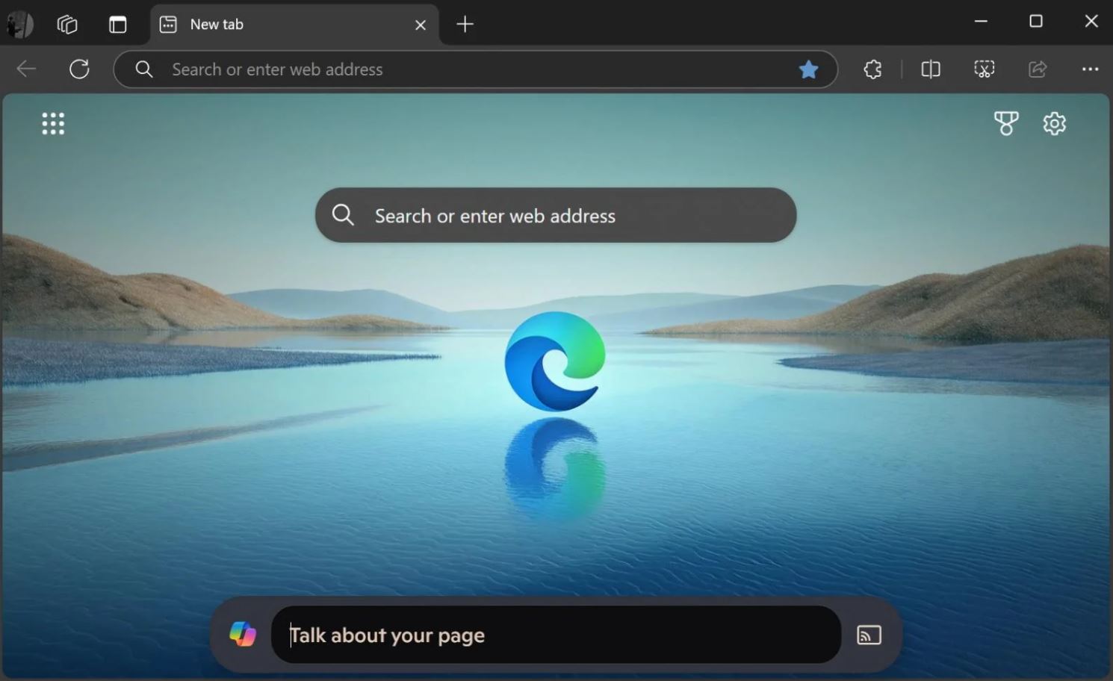The height and width of the screenshot is (681, 1113).
Task: Toggle the blue favorites star
Action: (808, 69)
